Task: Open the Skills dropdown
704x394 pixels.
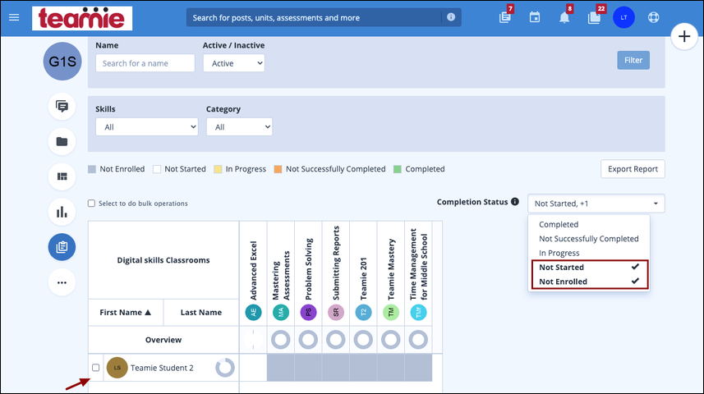Action: tap(147, 127)
